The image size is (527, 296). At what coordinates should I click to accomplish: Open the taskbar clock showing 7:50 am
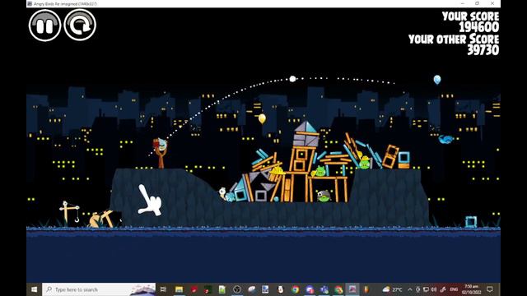pos(471,289)
